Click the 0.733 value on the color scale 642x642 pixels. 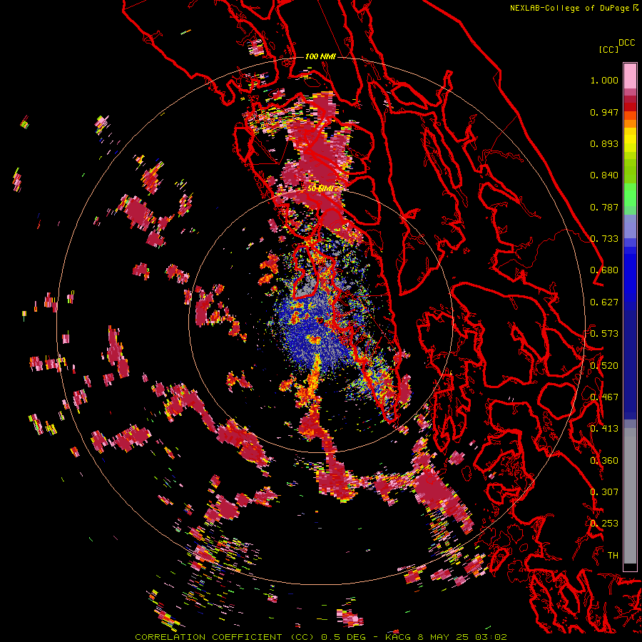tap(604, 239)
